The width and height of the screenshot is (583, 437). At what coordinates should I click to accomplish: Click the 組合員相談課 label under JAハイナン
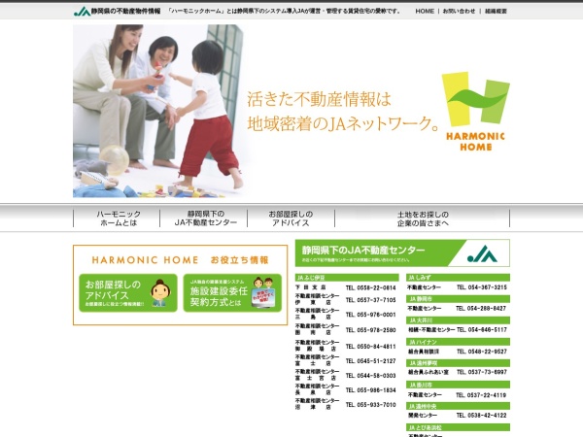point(424,352)
